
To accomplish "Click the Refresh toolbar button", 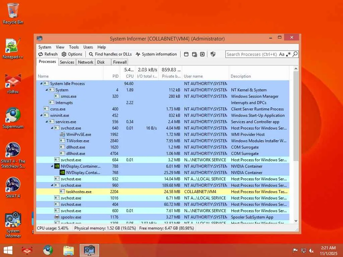I will tap(48, 54).
